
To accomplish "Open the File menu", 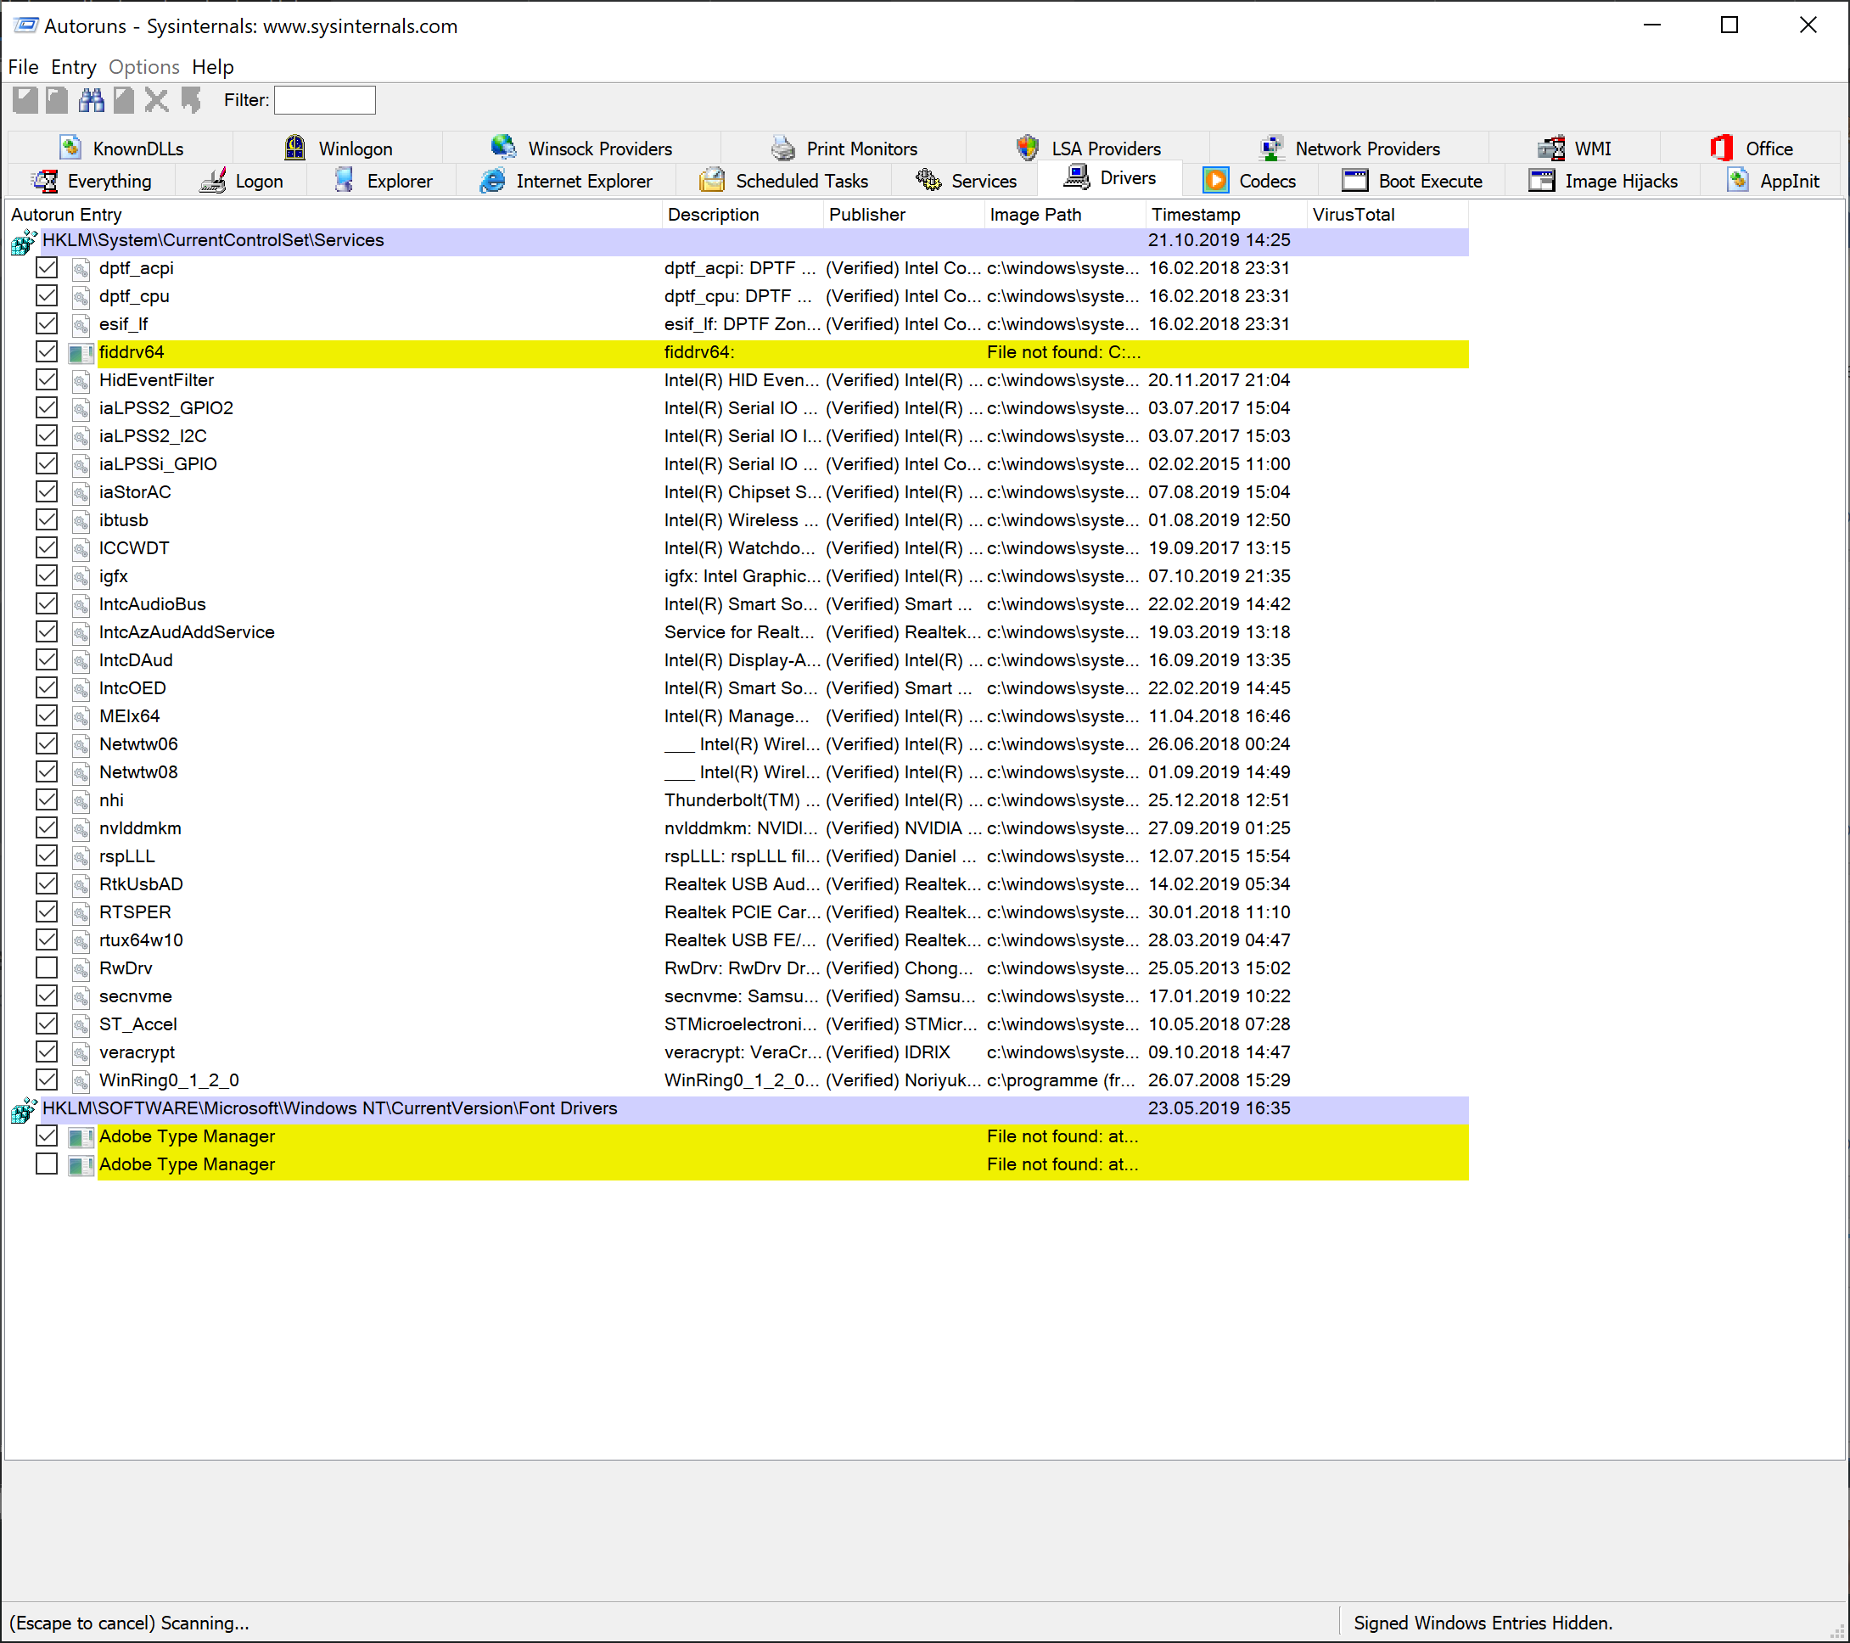I will [24, 67].
